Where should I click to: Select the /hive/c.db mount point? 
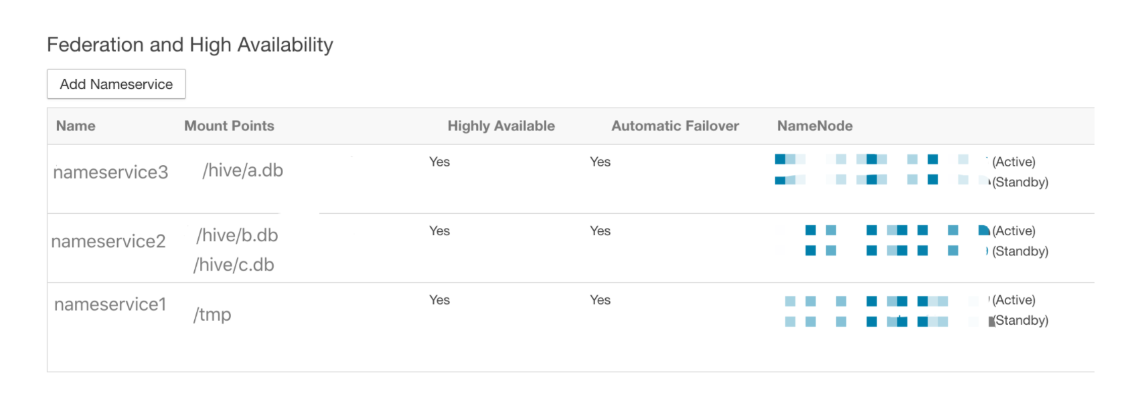click(x=234, y=265)
